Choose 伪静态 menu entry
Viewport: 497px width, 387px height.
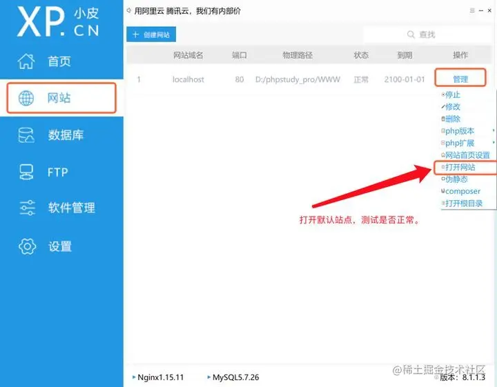[455, 179]
